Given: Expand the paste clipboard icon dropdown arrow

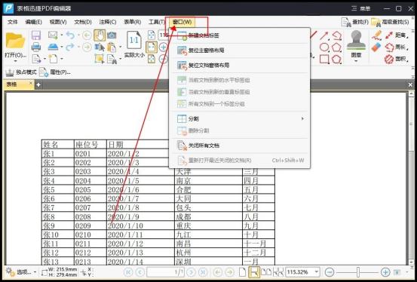Looking at the screenshot, I should (120, 48).
